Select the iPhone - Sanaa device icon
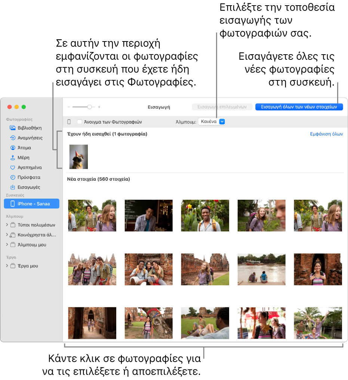Image resolution: width=348 pixels, height=380 pixels. 13,204
